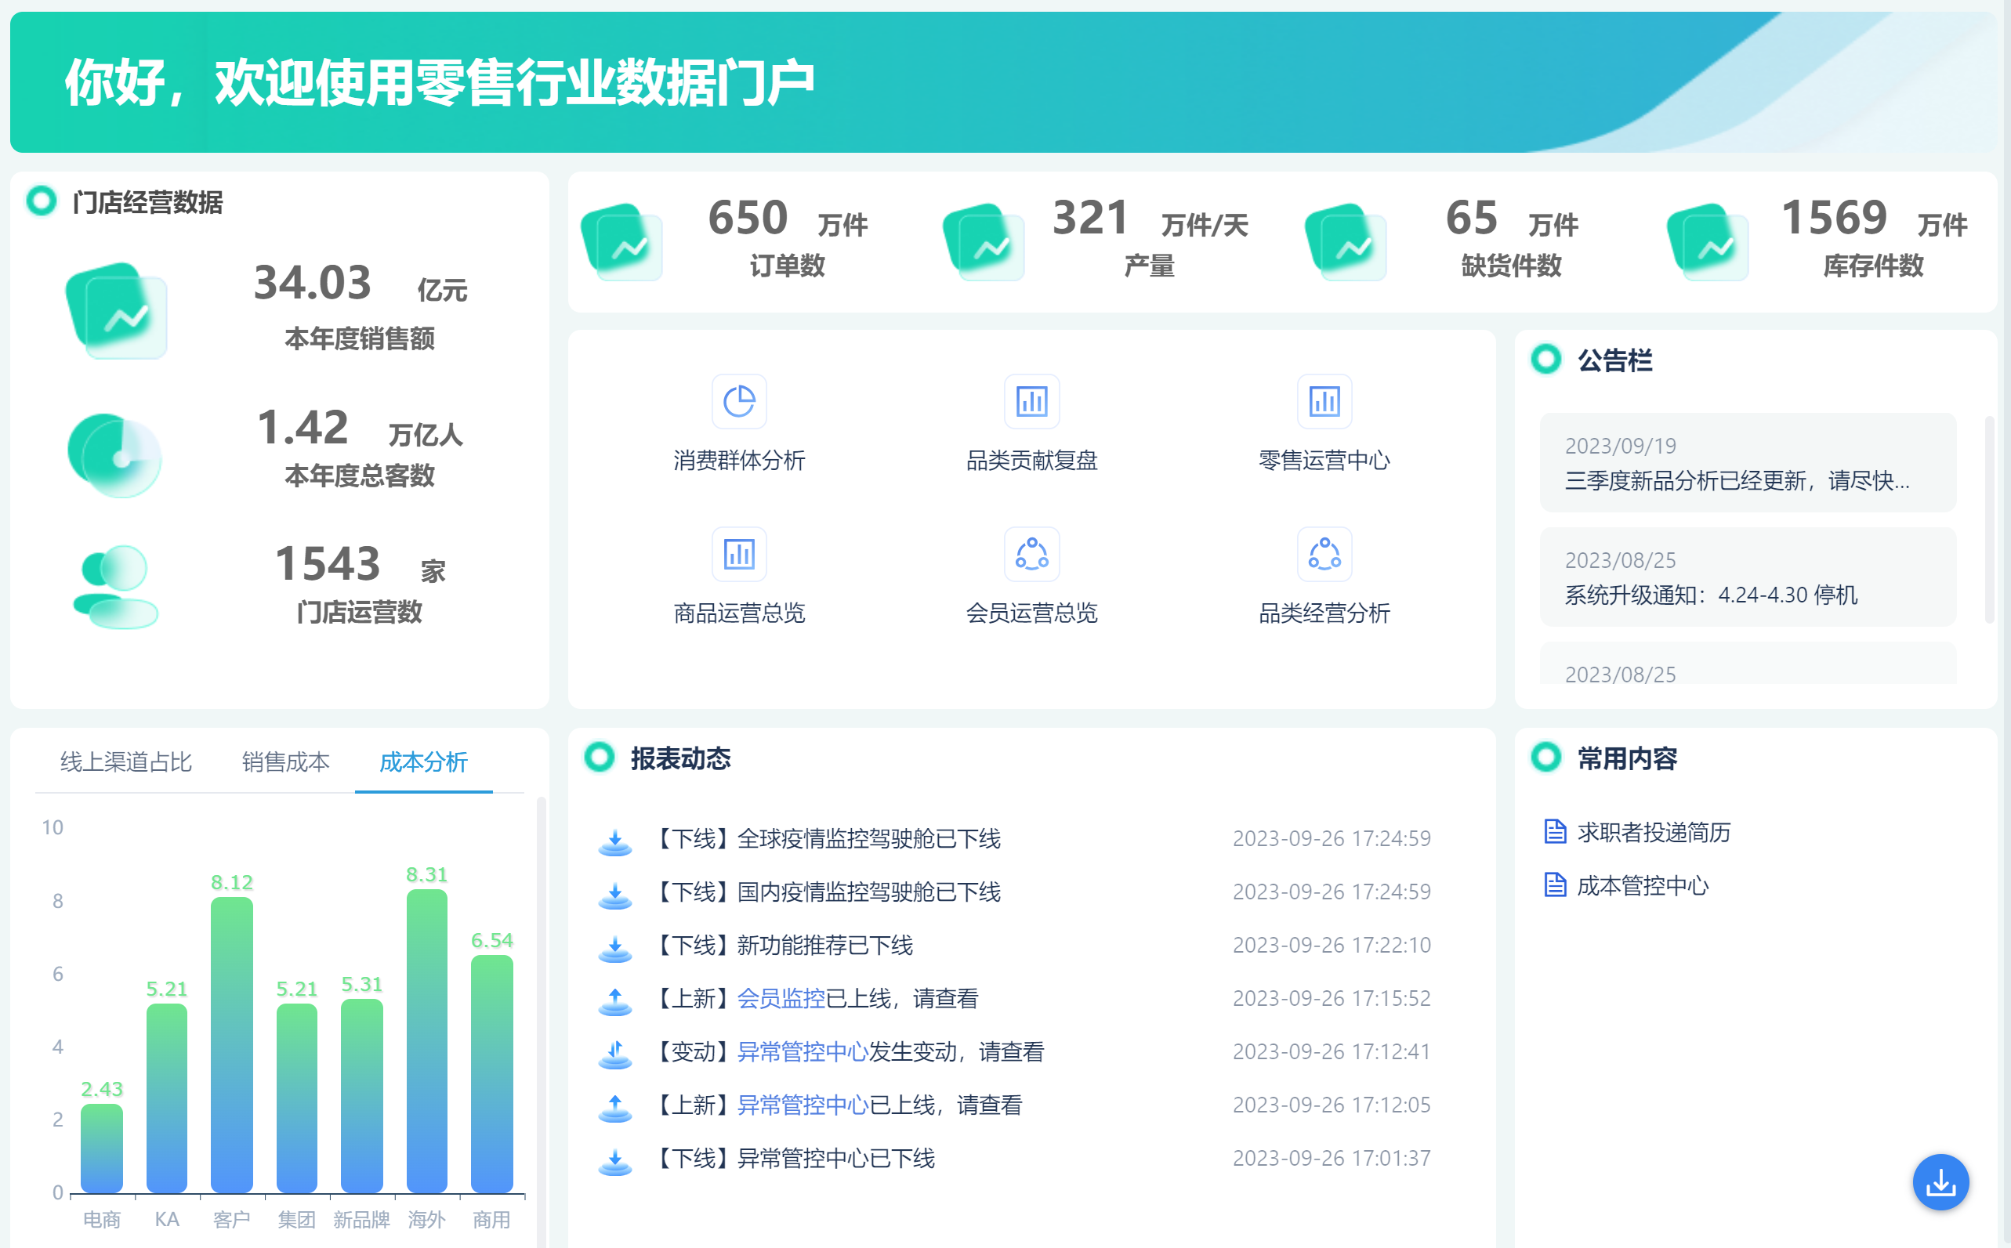Open the 品类经营分析 nodes icon
The width and height of the screenshot is (2011, 1248).
1324,554
